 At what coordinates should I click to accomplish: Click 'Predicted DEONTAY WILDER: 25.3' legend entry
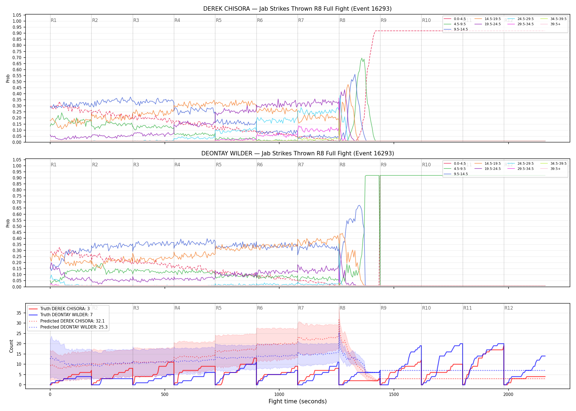pyautogui.click(x=68, y=327)
